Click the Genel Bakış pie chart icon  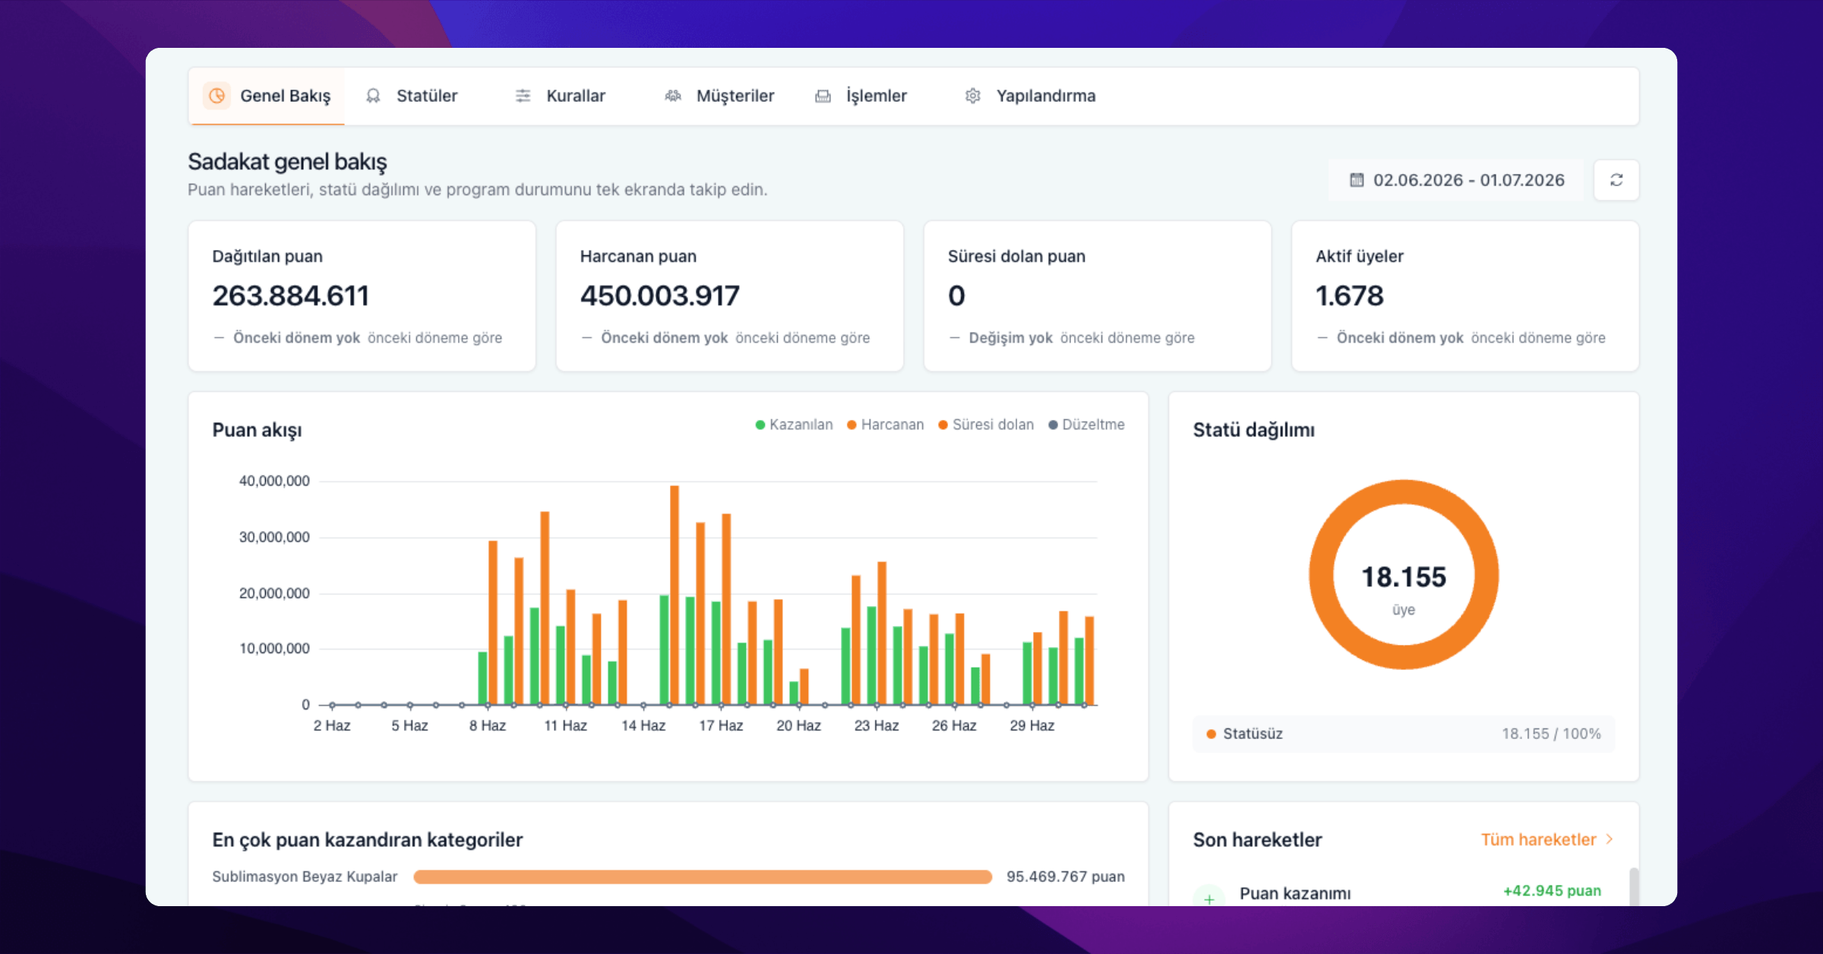[217, 96]
